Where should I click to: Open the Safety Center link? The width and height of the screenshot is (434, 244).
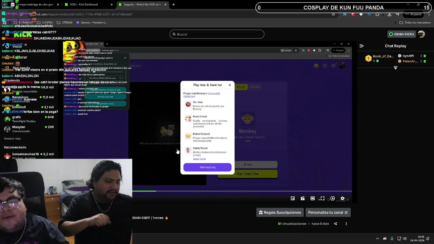[199, 159]
